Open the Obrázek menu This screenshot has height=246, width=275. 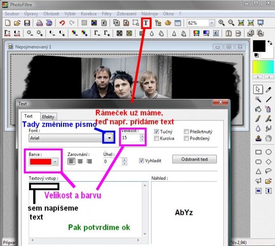(51, 14)
